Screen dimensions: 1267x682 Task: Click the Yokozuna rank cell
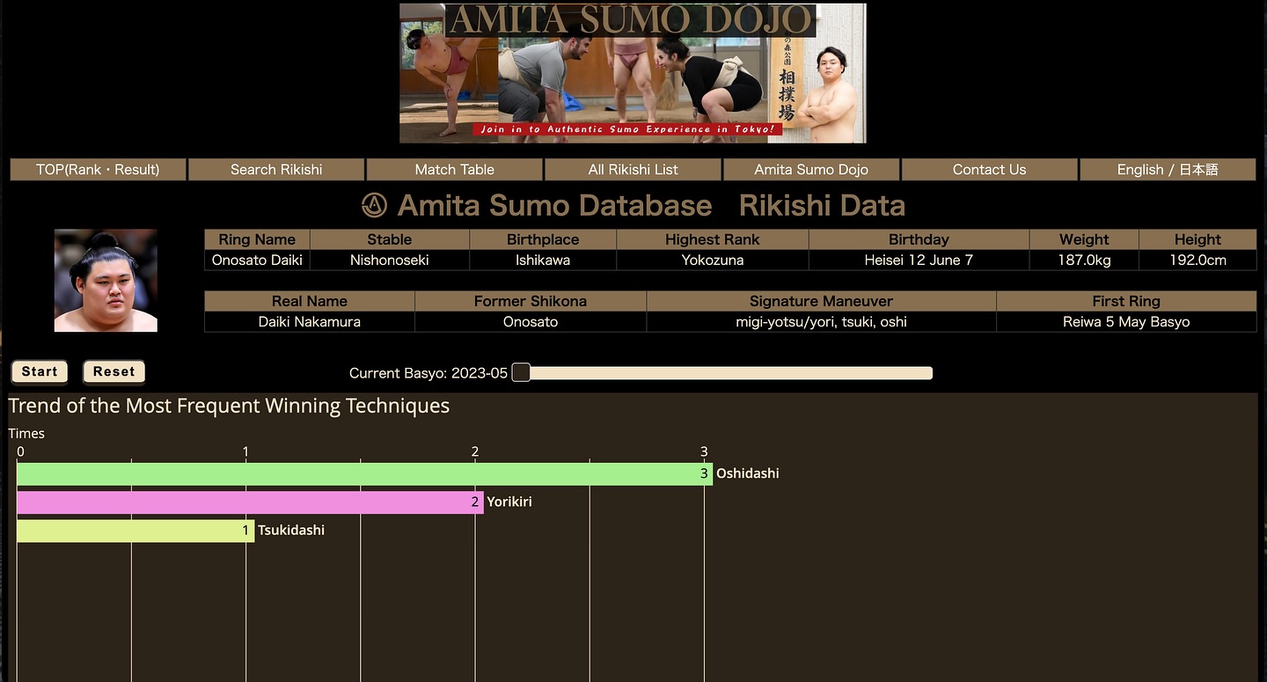point(713,260)
